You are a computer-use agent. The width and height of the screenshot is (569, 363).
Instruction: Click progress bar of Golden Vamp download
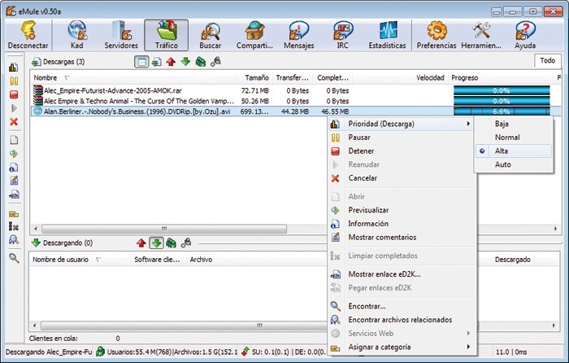[502, 101]
